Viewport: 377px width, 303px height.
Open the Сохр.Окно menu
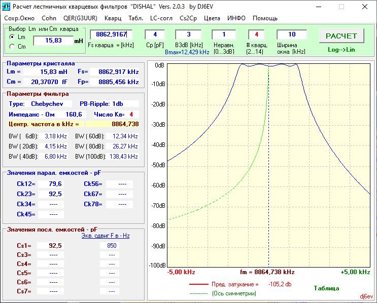pyautogui.click(x=18, y=18)
